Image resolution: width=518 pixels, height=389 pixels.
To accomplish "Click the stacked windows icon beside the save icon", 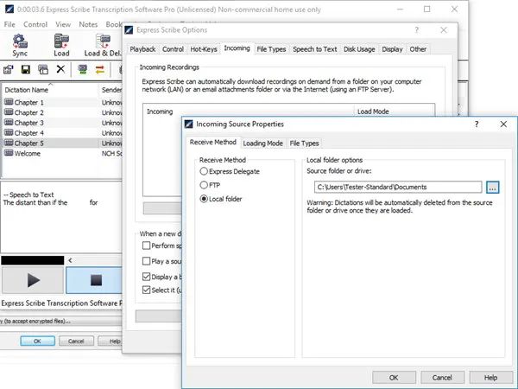I will (x=43, y=69).
